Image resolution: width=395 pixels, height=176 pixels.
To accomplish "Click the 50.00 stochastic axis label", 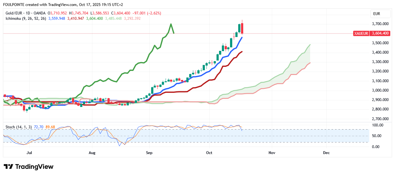I will pyautogui.click(x=376, y=136).
